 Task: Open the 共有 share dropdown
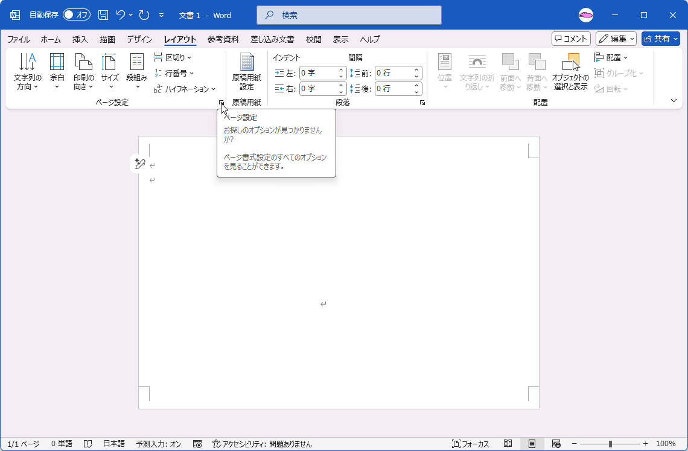tap(676, 39)
